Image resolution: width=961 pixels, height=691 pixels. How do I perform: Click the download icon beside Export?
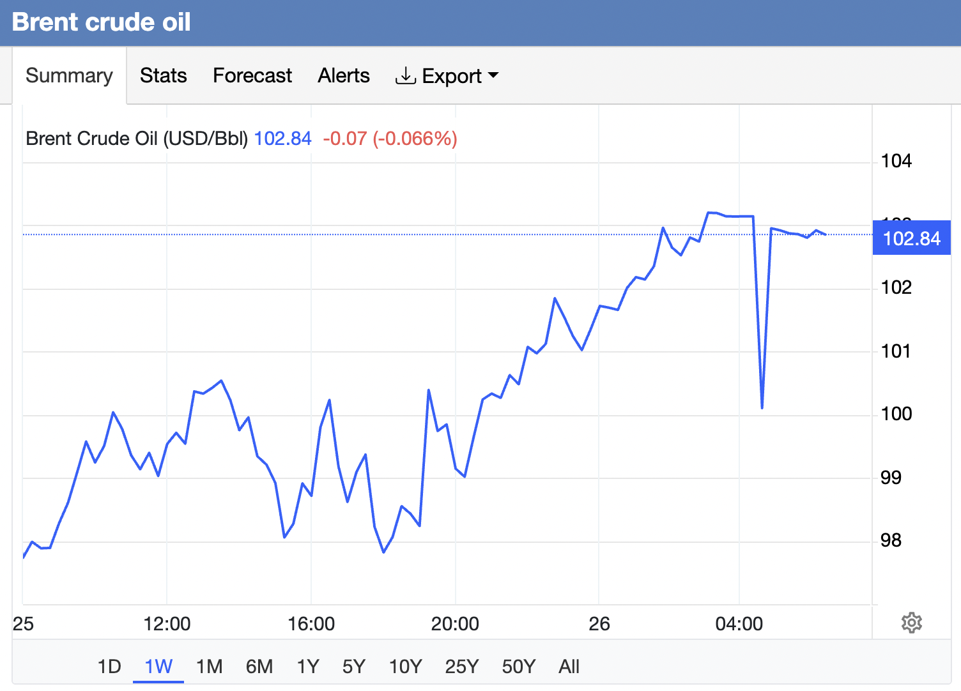[x=405, y=75]
